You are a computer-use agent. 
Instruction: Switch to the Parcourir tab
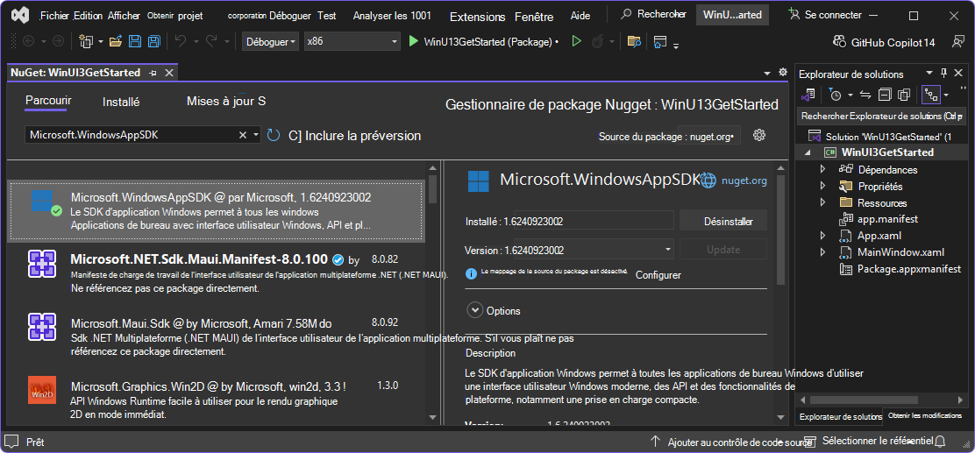[x=48, y=101]
